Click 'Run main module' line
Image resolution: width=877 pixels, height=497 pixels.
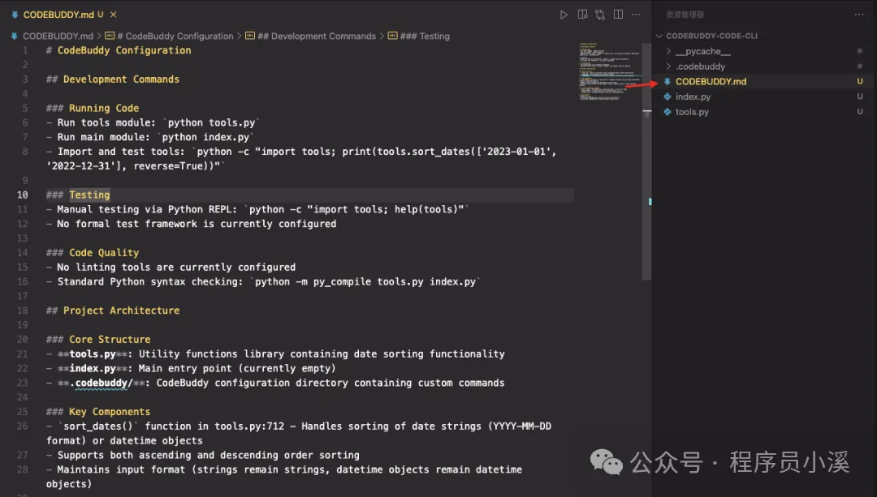150,137
